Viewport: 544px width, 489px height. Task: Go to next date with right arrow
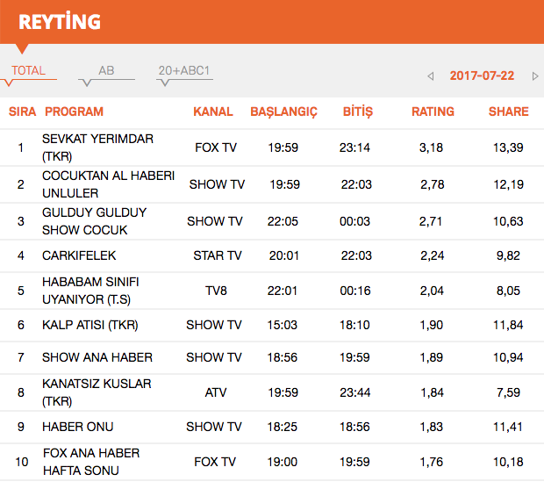(x=535, y=76)
